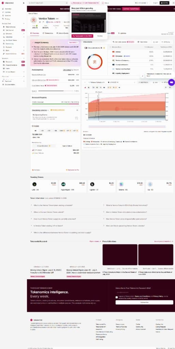Click the allocation donut chart
The width and height of the screenshot is (175, 349).
(94, 62)
